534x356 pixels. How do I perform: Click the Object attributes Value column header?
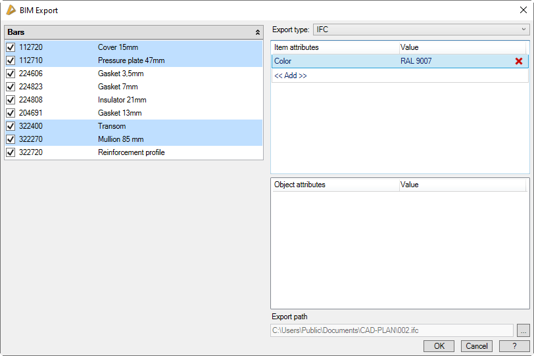[460, 185]
